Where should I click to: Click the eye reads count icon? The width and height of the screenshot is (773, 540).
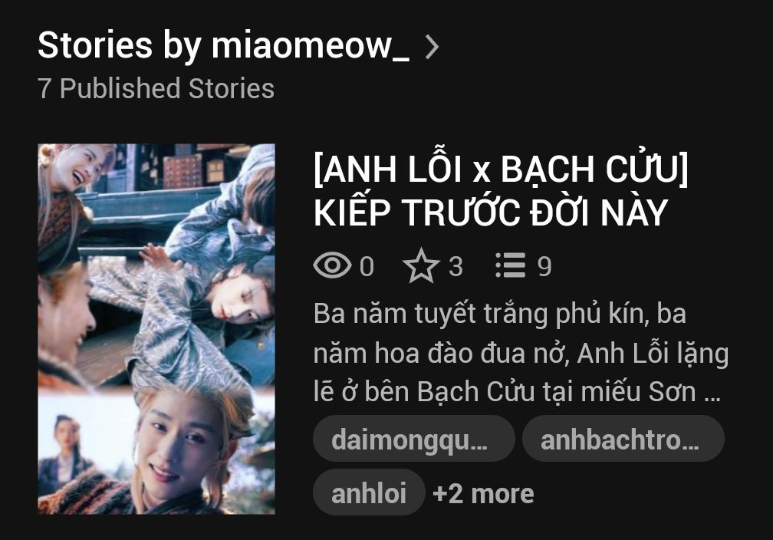click(332, 265)
